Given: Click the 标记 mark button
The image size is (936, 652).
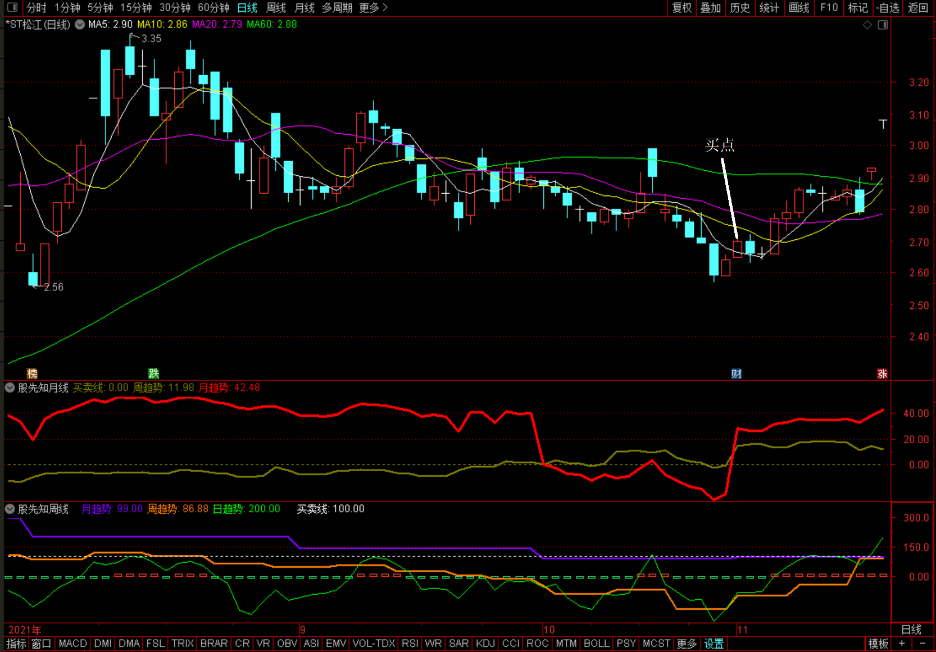Looking at the screenshot, I should 858,7.
